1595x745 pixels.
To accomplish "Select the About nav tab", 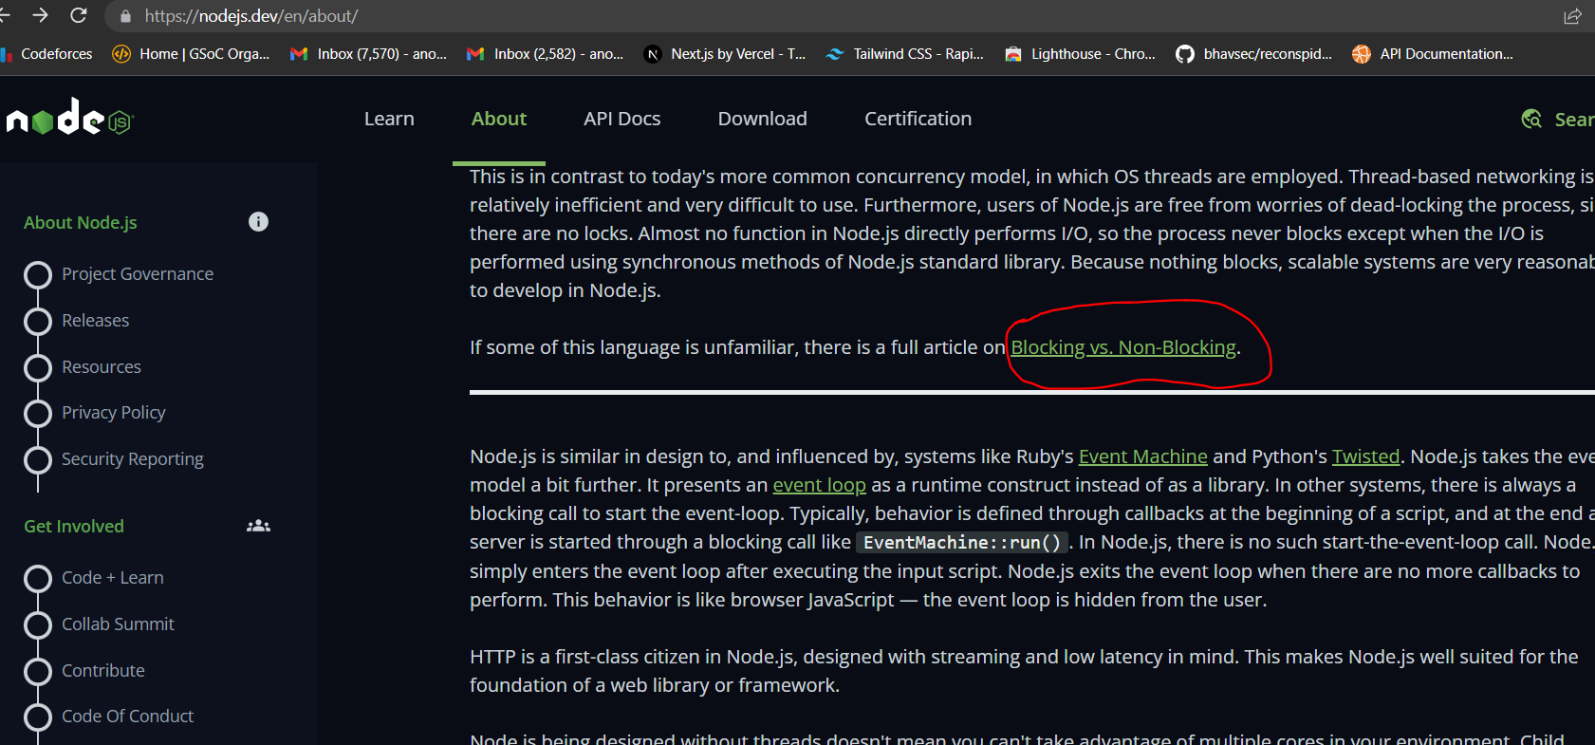I will [x=499, y=119].
